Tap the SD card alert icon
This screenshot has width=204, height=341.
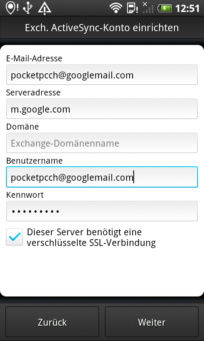pos(132,8)
